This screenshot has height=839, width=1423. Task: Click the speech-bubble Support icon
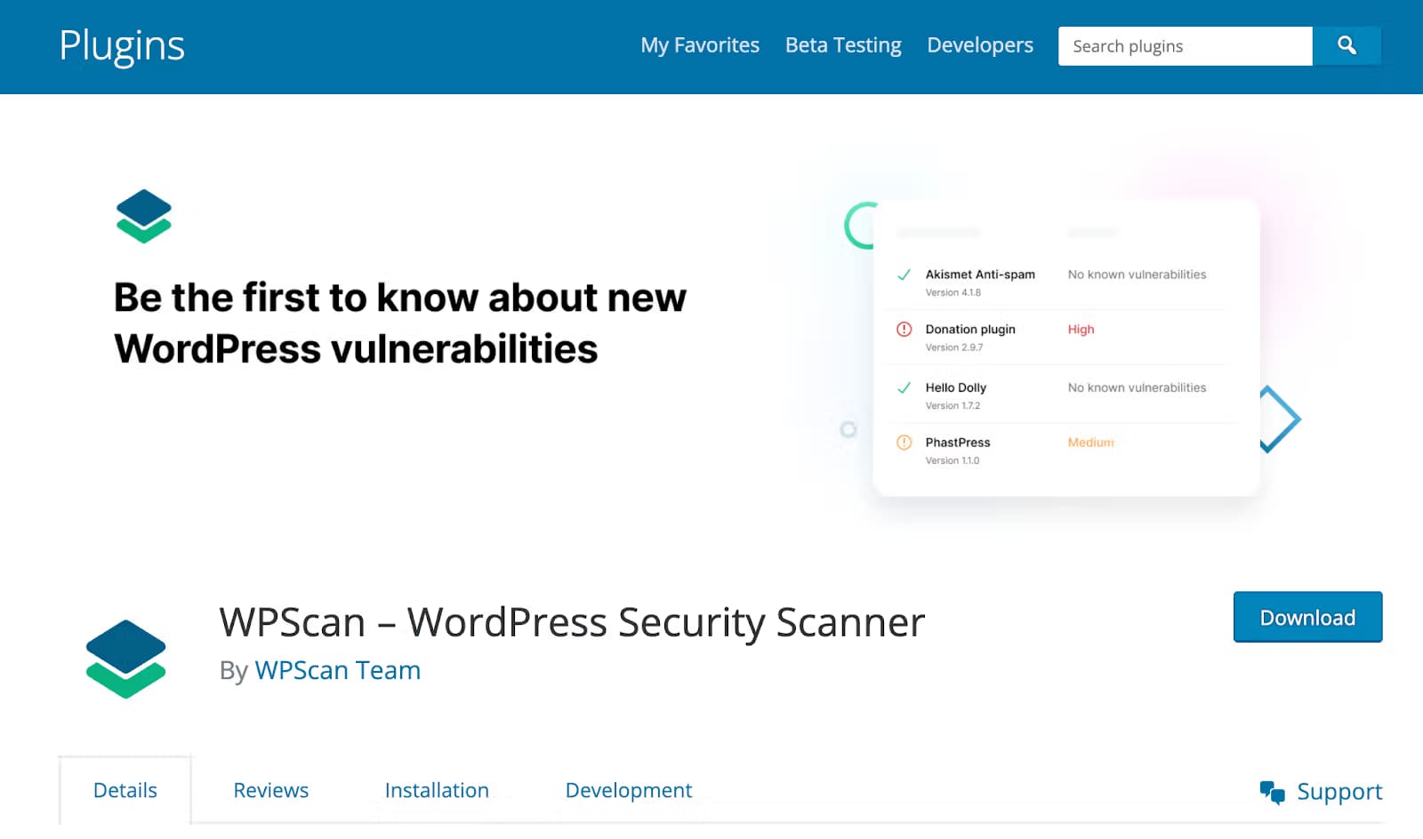[1272, 791]
